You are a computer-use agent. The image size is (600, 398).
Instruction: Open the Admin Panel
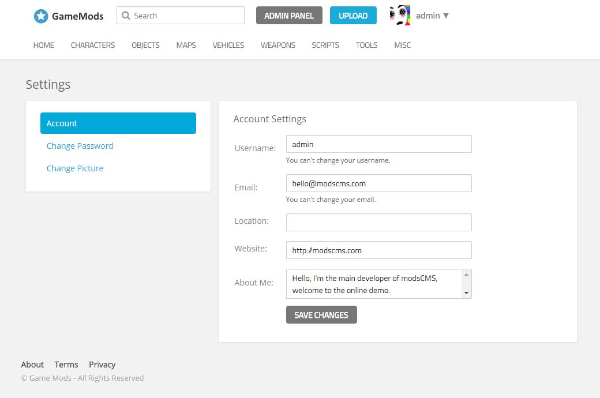point(289,16)
